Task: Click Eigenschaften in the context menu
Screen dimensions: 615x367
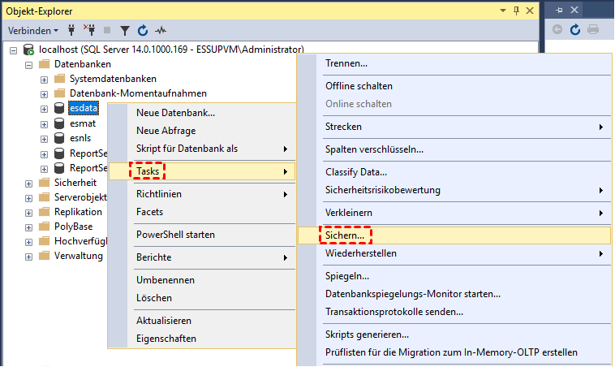Action: pos(166,339)
